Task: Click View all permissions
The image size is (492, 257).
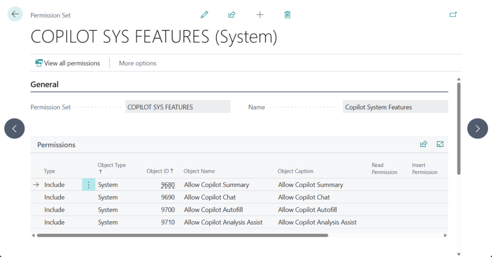Action: pyautogui.click(x=68, y=63)
